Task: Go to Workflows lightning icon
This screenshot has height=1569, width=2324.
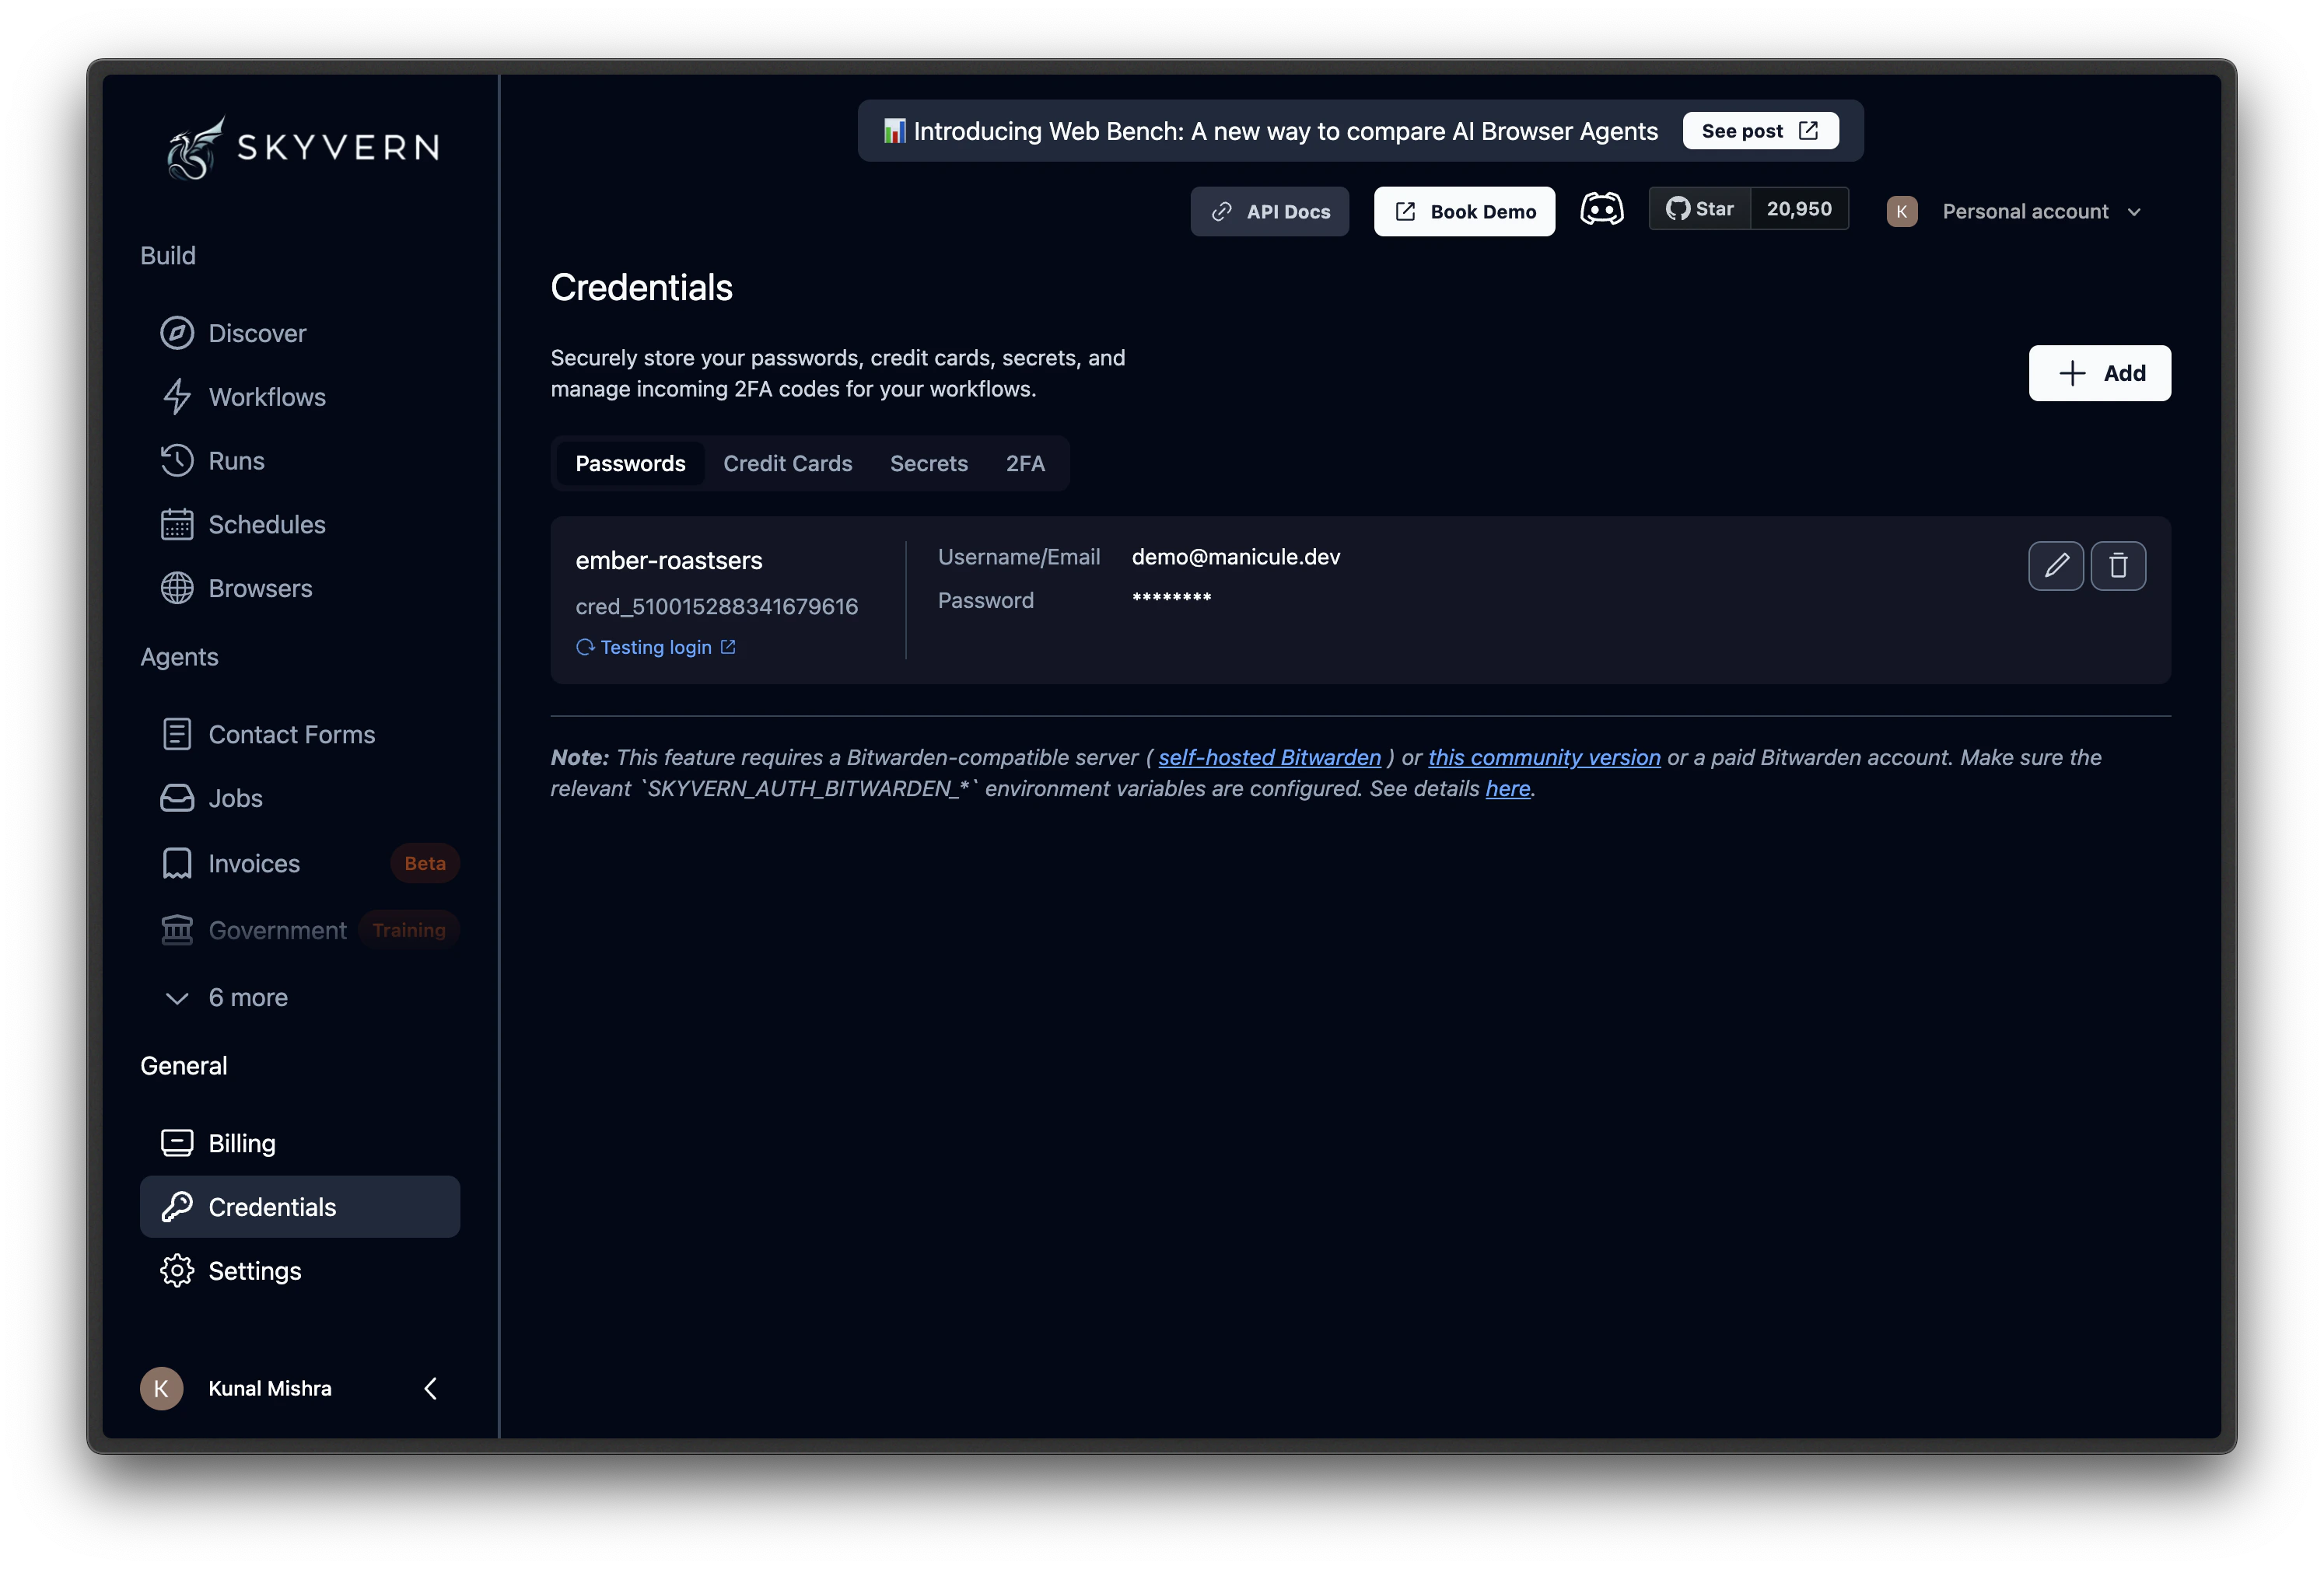Action: [177, 397]
